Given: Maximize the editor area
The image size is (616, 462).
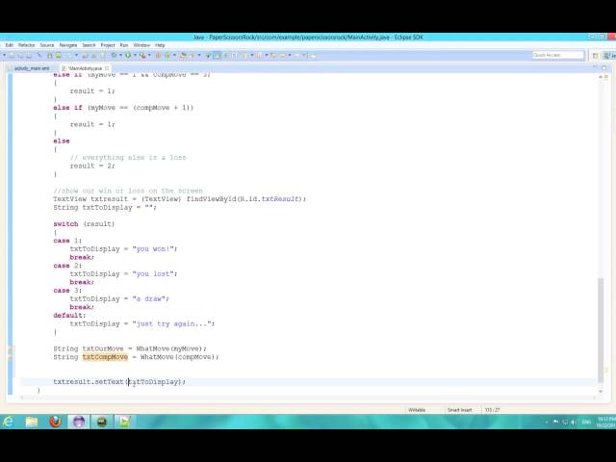Looking at the screenshot, I should pyautogui.click(x=603, y=68).
